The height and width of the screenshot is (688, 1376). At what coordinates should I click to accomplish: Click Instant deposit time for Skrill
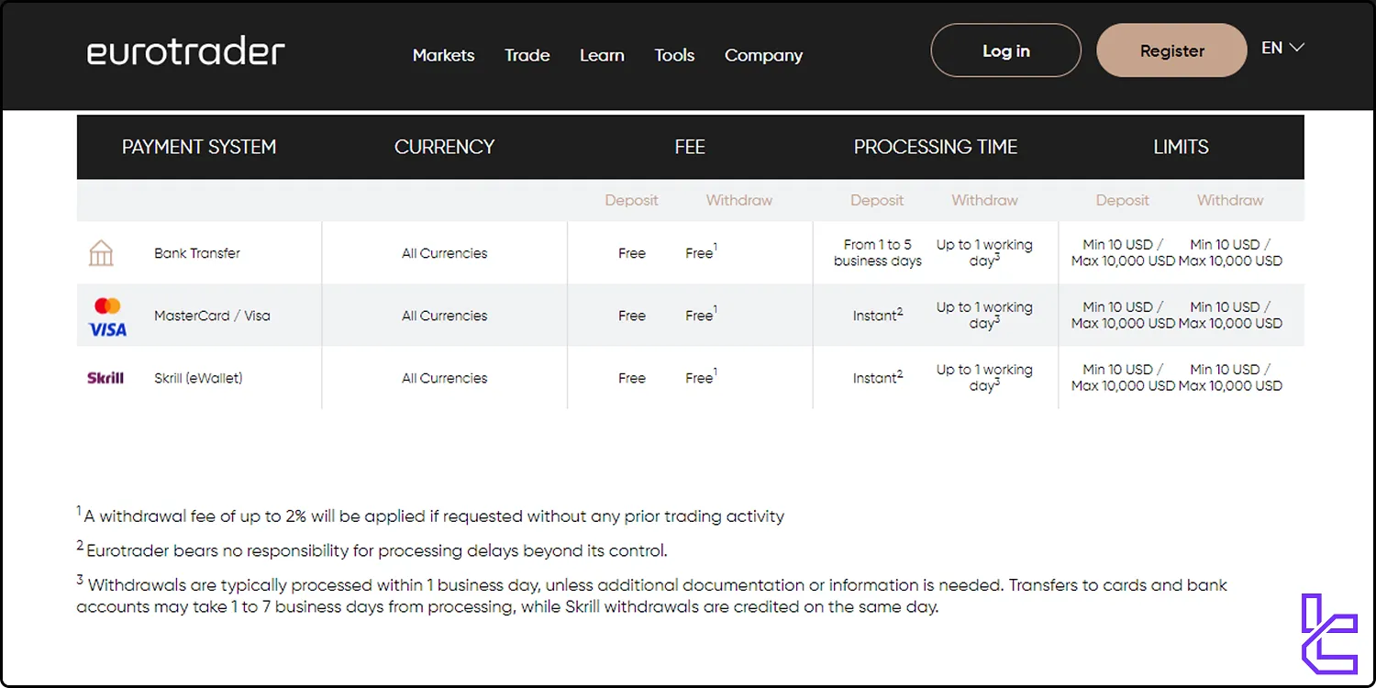point(878,377)
